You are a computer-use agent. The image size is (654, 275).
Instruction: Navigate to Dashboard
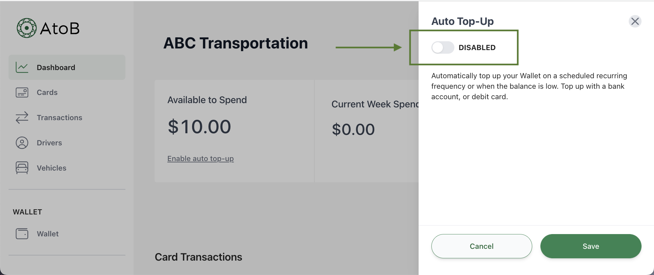coord(56,67)
